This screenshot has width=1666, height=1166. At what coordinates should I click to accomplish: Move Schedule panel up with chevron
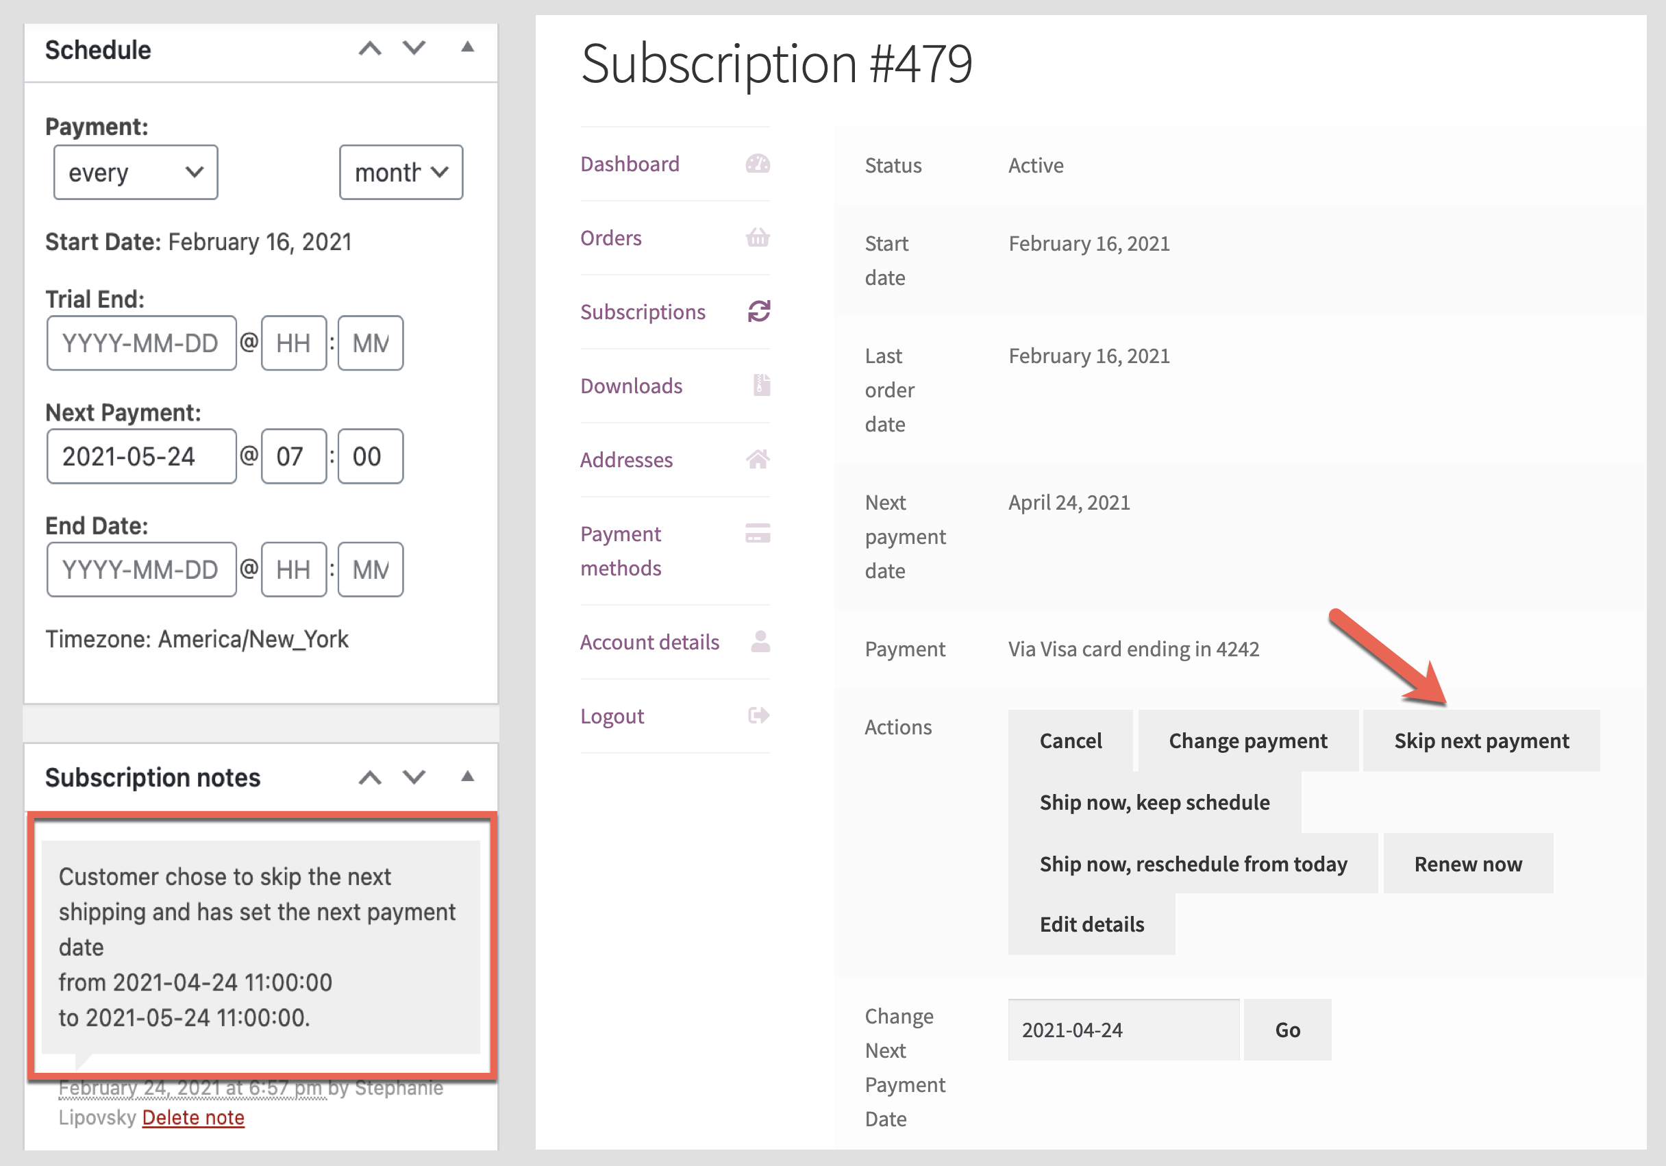point(370,49)
